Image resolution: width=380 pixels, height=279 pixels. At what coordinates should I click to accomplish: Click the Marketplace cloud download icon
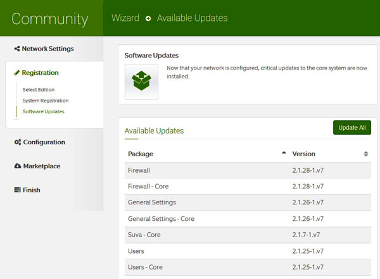[x=18, y=166]
